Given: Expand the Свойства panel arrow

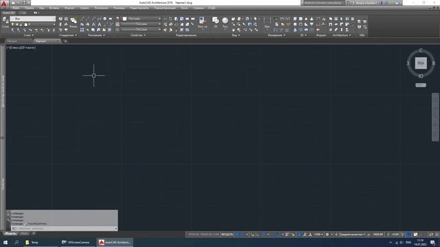Looking at the screenshot, I should (144, 35).
